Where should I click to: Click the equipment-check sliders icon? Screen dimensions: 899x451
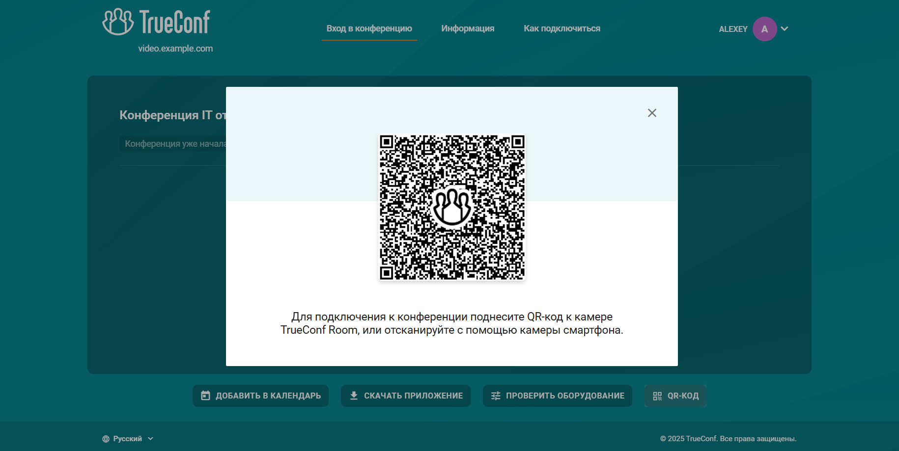pos(496,396)
